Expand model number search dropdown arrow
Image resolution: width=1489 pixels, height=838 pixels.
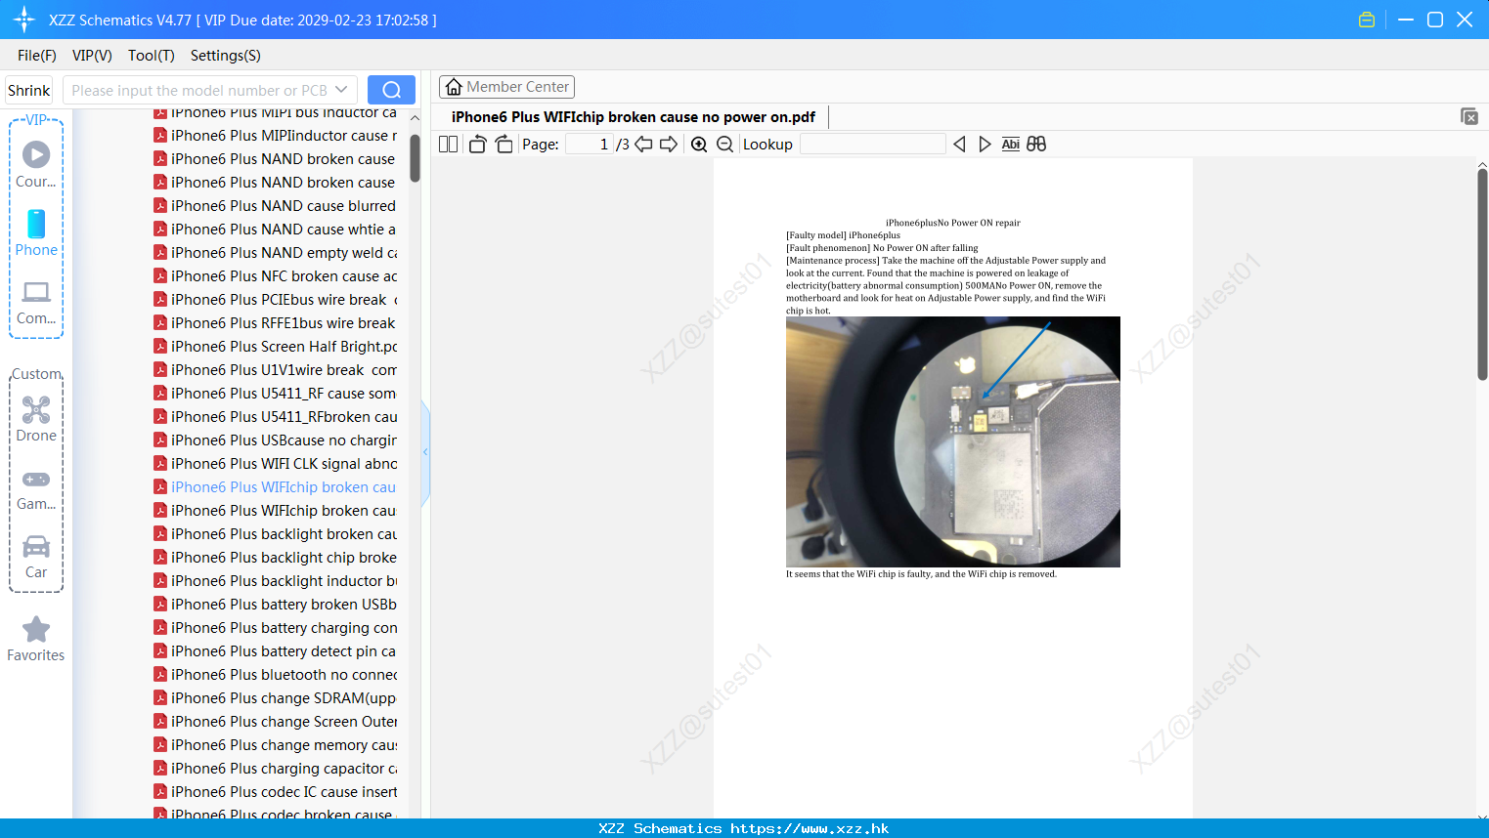tap(341, 90)
